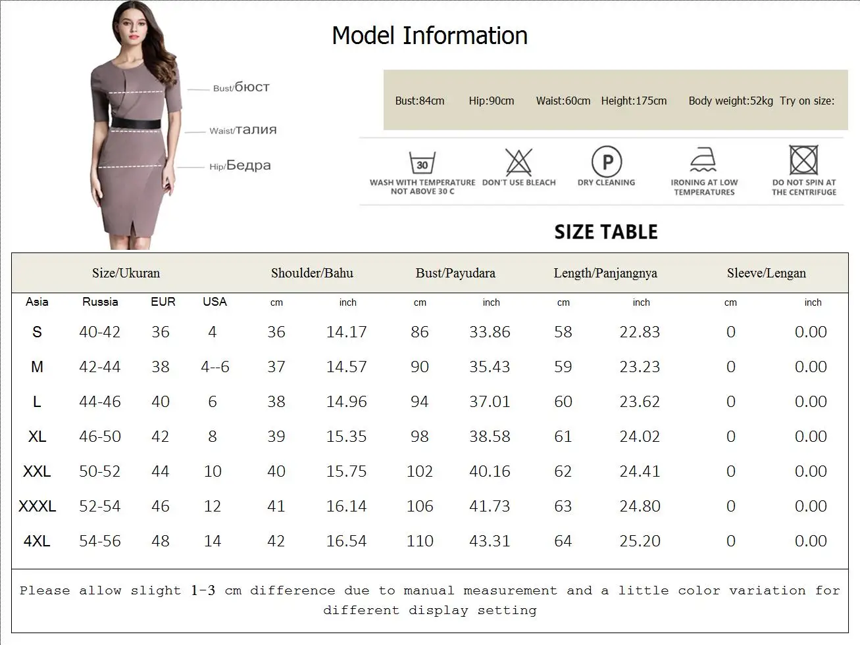
Task: Click the dry cleaning P icon
Action: 607,162
